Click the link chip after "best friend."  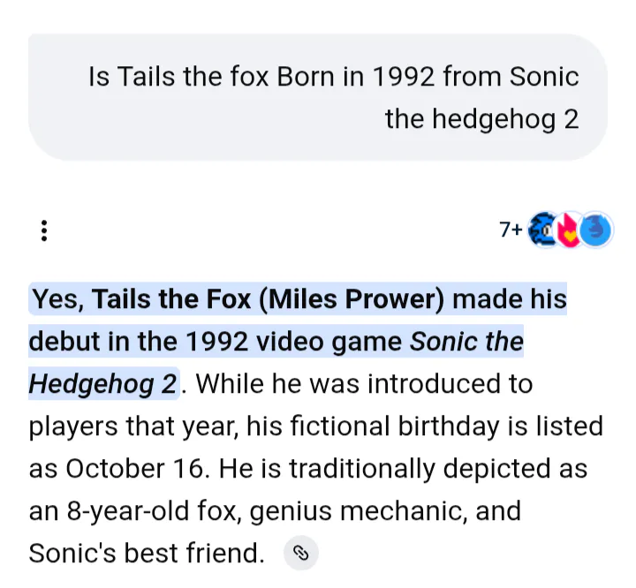pos(300,554)
